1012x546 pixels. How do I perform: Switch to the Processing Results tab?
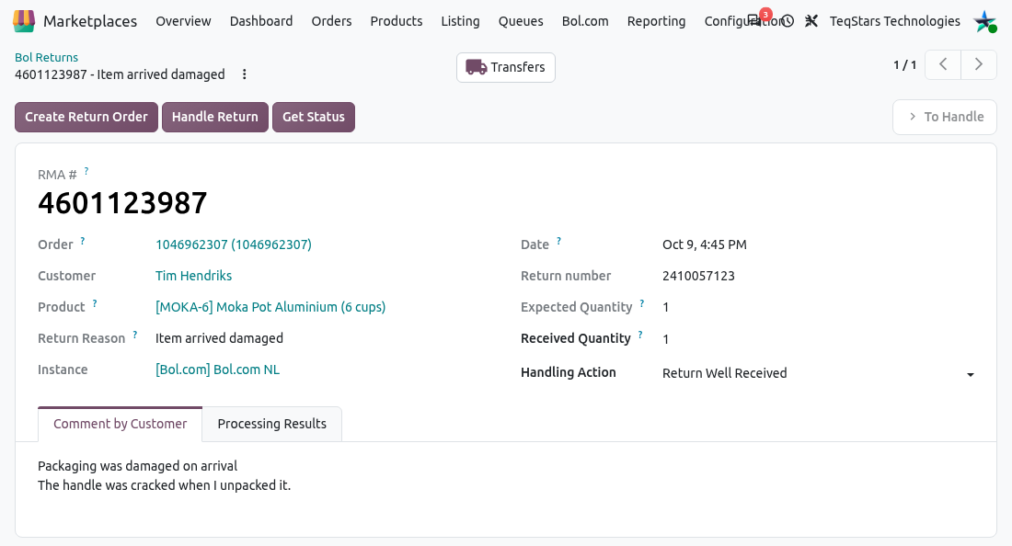[x=271, y=424]
